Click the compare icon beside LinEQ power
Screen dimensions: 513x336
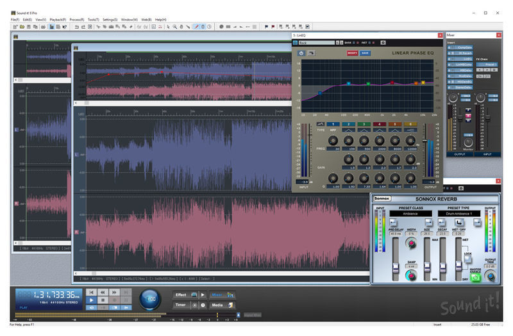click(312, 53)
